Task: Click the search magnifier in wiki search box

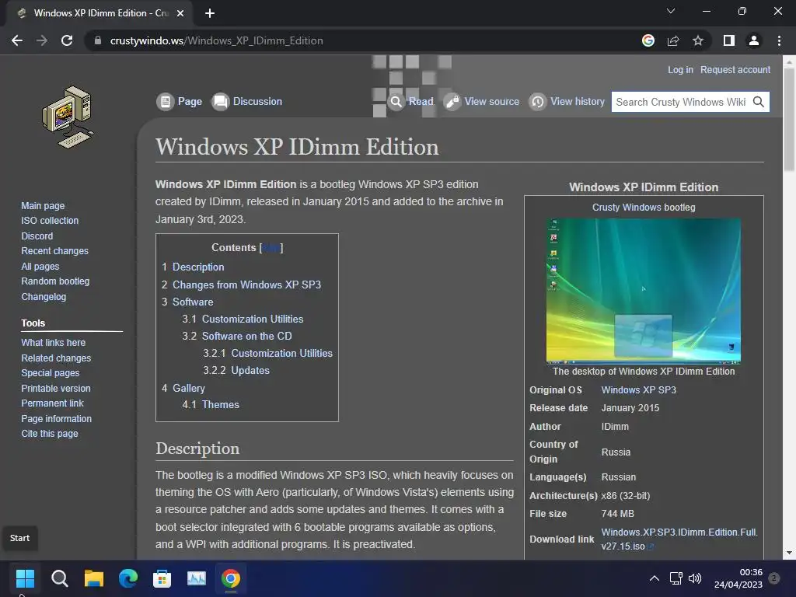Action: pyautogui.click(x=759, y=102)
